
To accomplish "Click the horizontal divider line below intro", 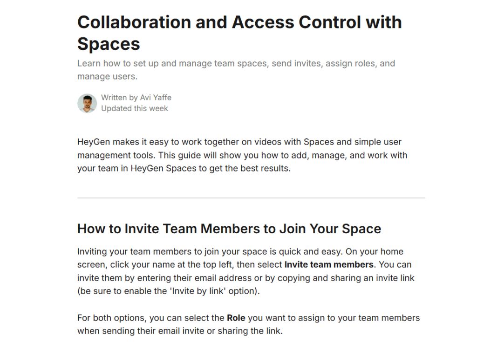I will pos(251,198).
